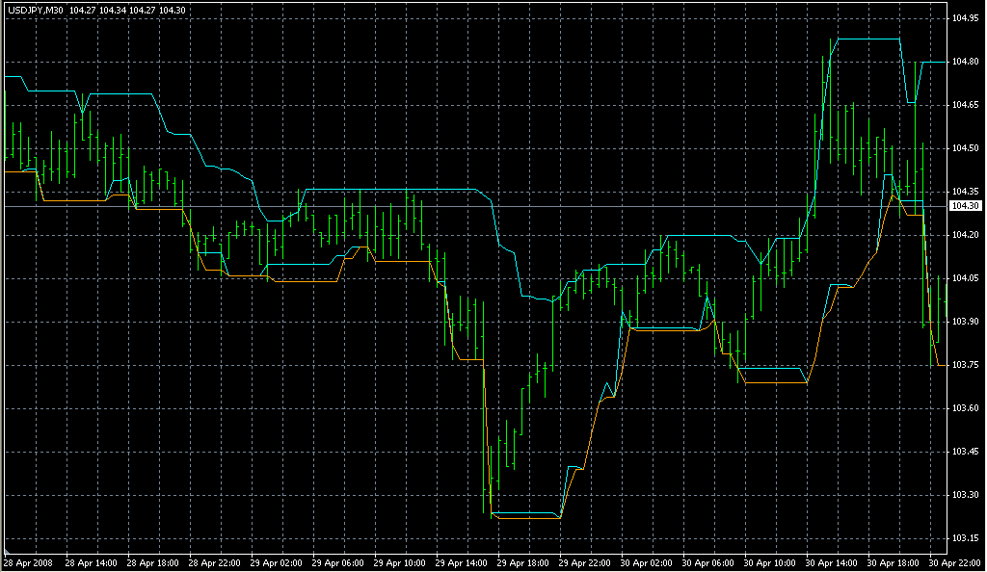The image size is (987, 572).
Task: Click the 29 Apr 06:00 time label
Action: (x=337, y=563)
